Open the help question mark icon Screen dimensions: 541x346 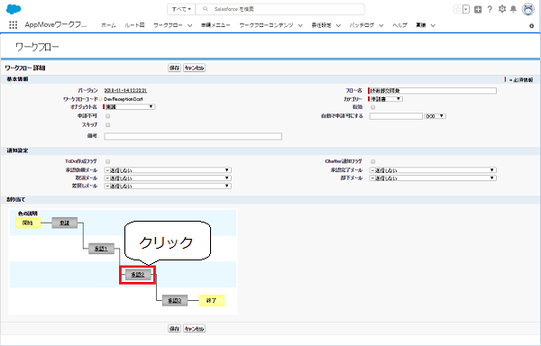(x=490, y=9)
